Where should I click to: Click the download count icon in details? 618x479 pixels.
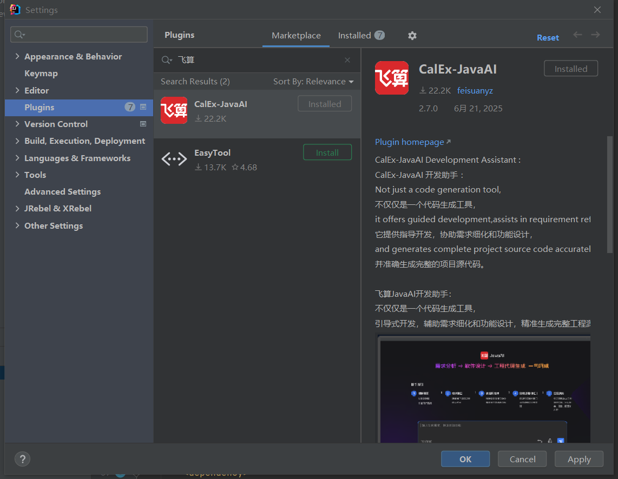tap(423, 90)
